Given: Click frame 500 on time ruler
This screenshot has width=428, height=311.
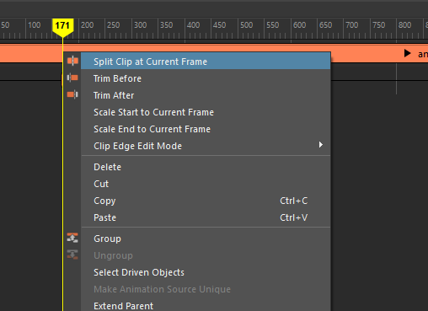Looking at the screenshot, I should 246,25.
